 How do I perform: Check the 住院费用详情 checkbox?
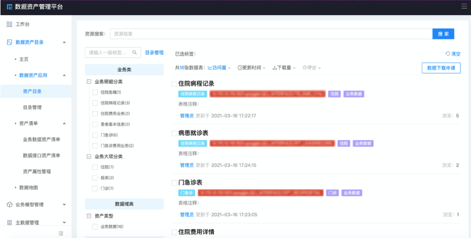click(174, 232)
